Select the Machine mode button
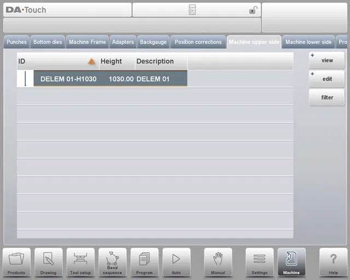This screenshot has width=350, height=280. pos(291,262)
